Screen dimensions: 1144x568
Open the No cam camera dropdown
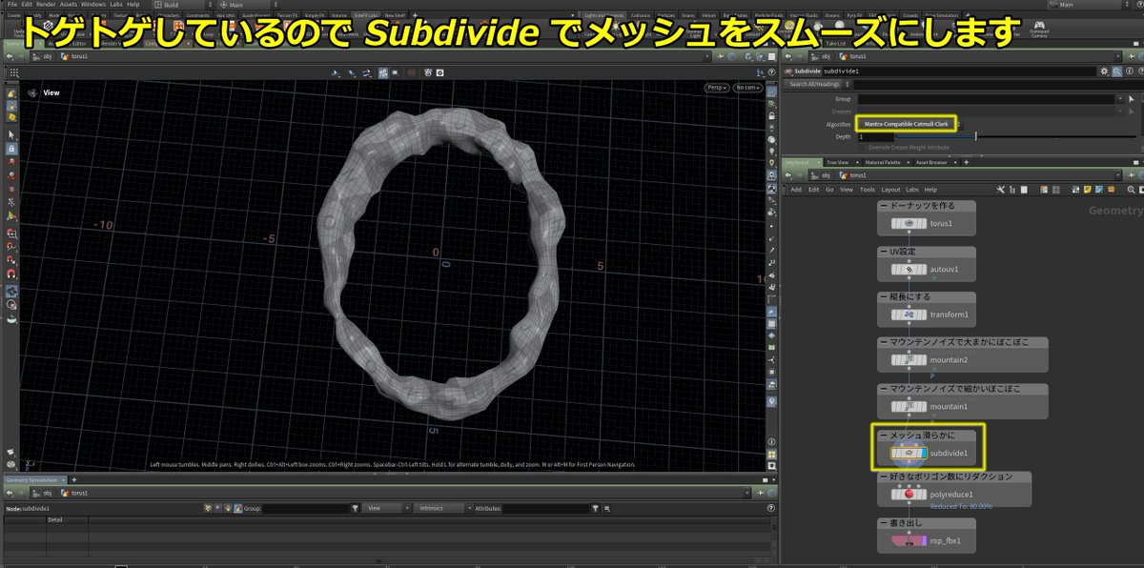click(746, 88)
